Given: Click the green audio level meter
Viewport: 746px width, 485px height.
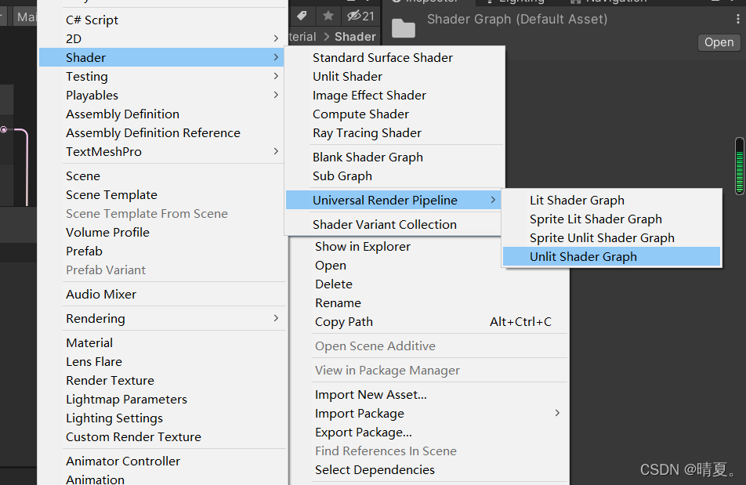Looking at the screenshot, I should (x=740, y=166).
